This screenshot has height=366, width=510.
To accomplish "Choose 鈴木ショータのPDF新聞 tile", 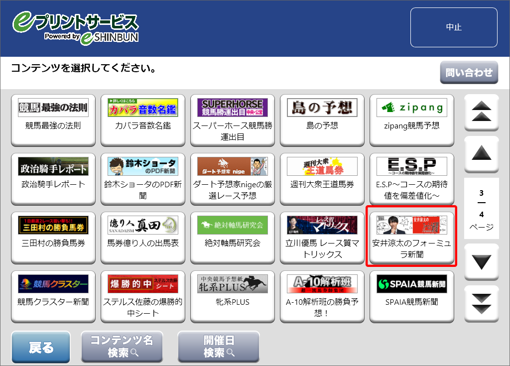I will point(143,179).
